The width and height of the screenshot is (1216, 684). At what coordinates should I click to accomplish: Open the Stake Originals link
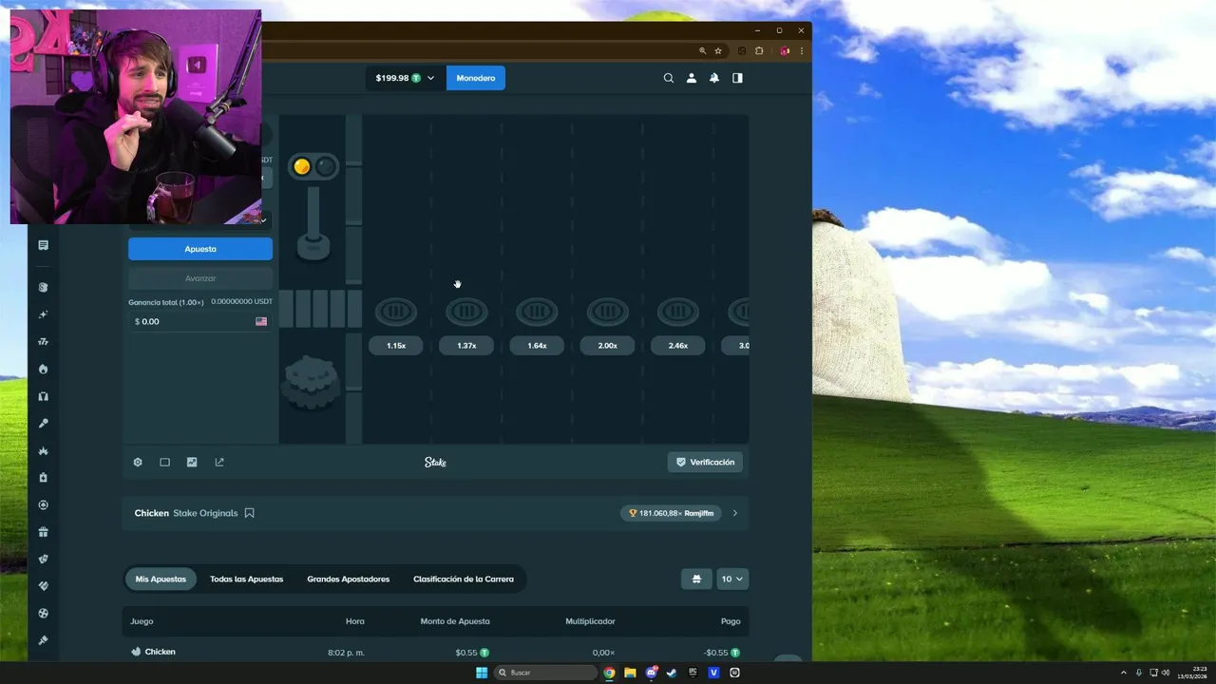pos(205,513)
